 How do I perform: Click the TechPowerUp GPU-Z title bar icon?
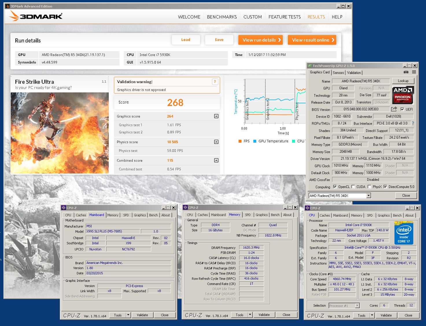[x=310, y=66]
